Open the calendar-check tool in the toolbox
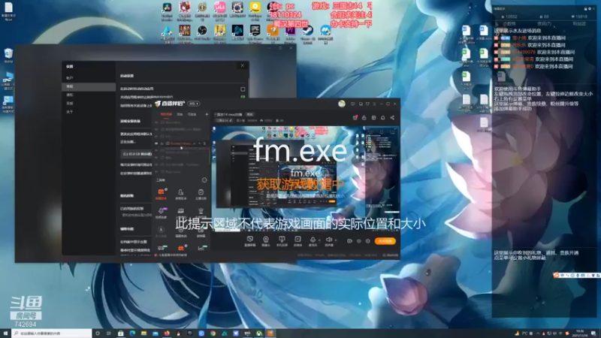601x338 pixels. click(x=201, y=194)
